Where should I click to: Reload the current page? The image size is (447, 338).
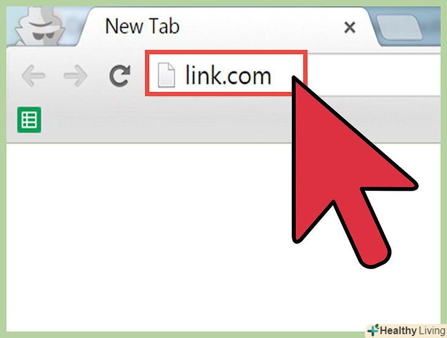tap(120, 75)
